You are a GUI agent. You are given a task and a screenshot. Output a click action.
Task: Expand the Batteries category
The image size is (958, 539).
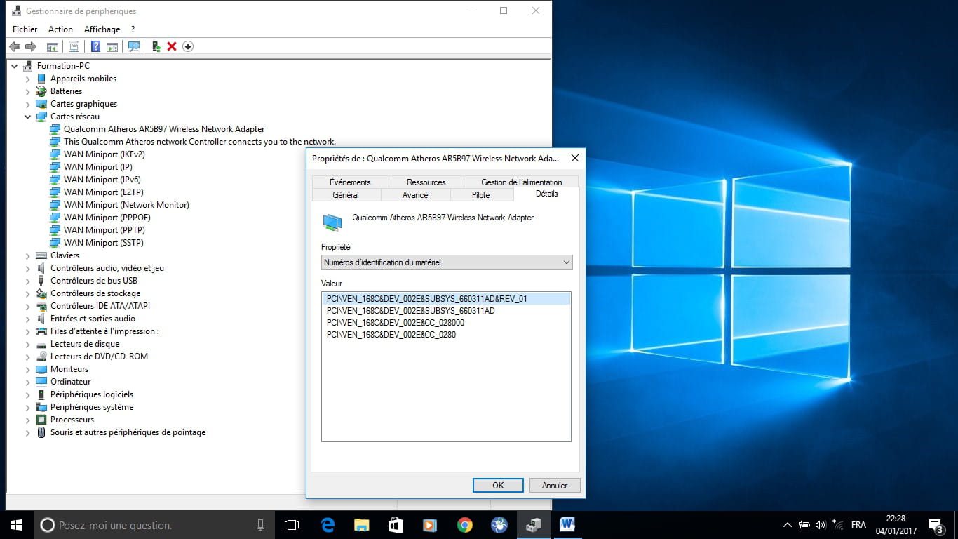tap(28, 91)
